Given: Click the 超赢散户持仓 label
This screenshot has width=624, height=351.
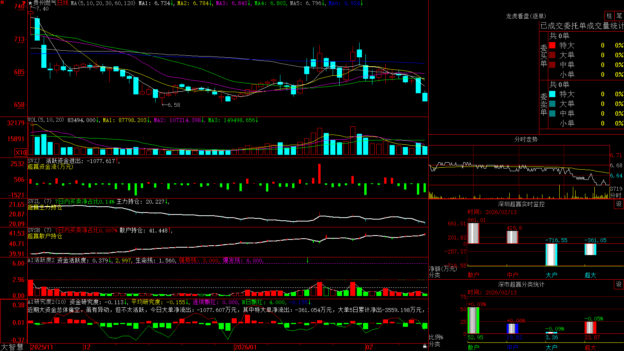Looking at the screenshot, I should (45, 236).
